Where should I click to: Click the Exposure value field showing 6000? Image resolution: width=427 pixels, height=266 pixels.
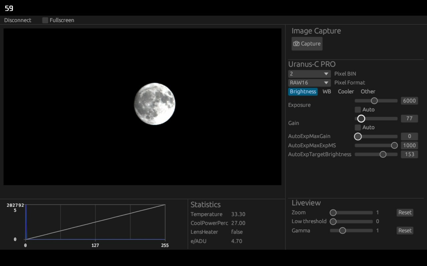[409, 101]
